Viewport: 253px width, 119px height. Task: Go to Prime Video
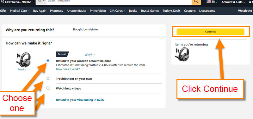pos(98,11)
